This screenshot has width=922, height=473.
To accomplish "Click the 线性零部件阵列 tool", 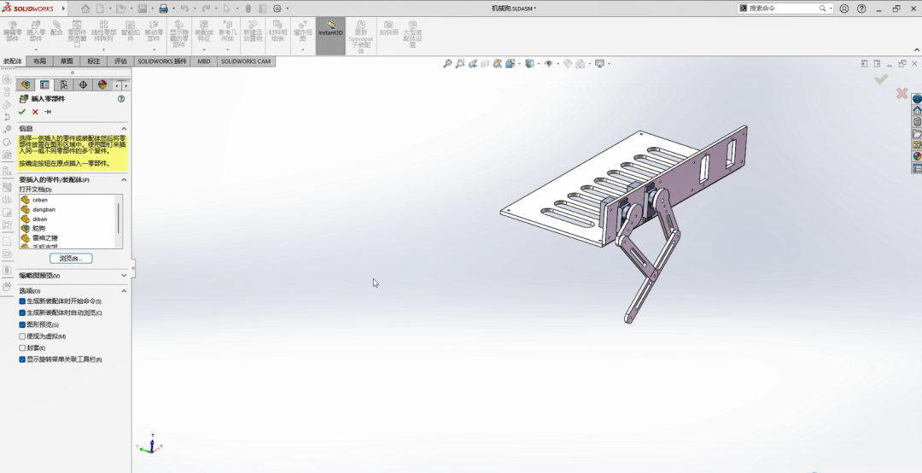I will [103, 32].
